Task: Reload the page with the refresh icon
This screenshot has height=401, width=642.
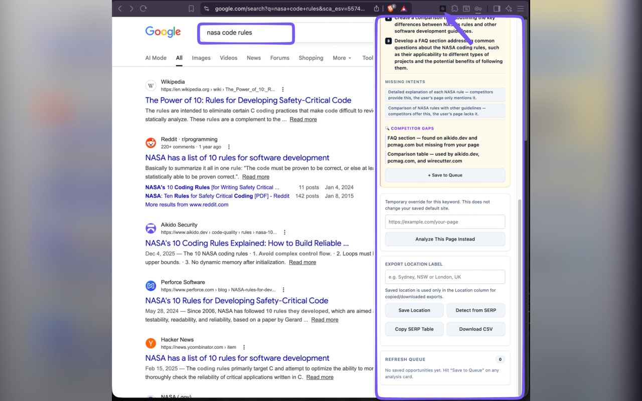Action: (x=143, y=9)
